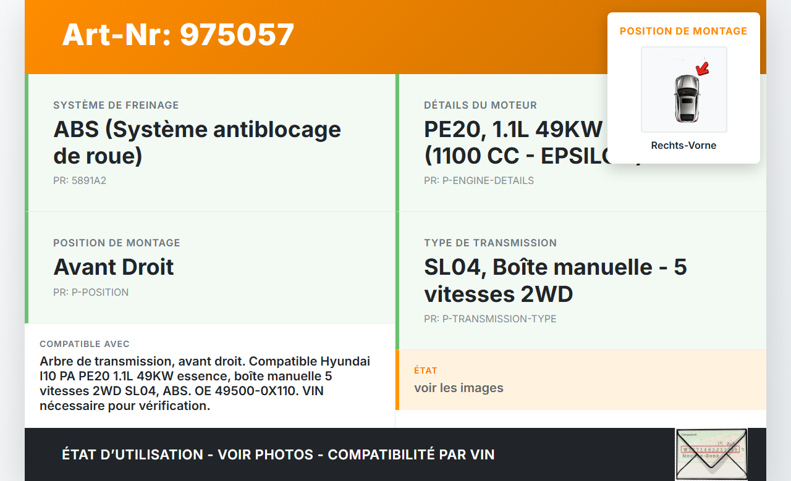Click the SL04 manual gearbox heading
The height and width of the screenshot is (481, 791).
(x=555, y=280)
